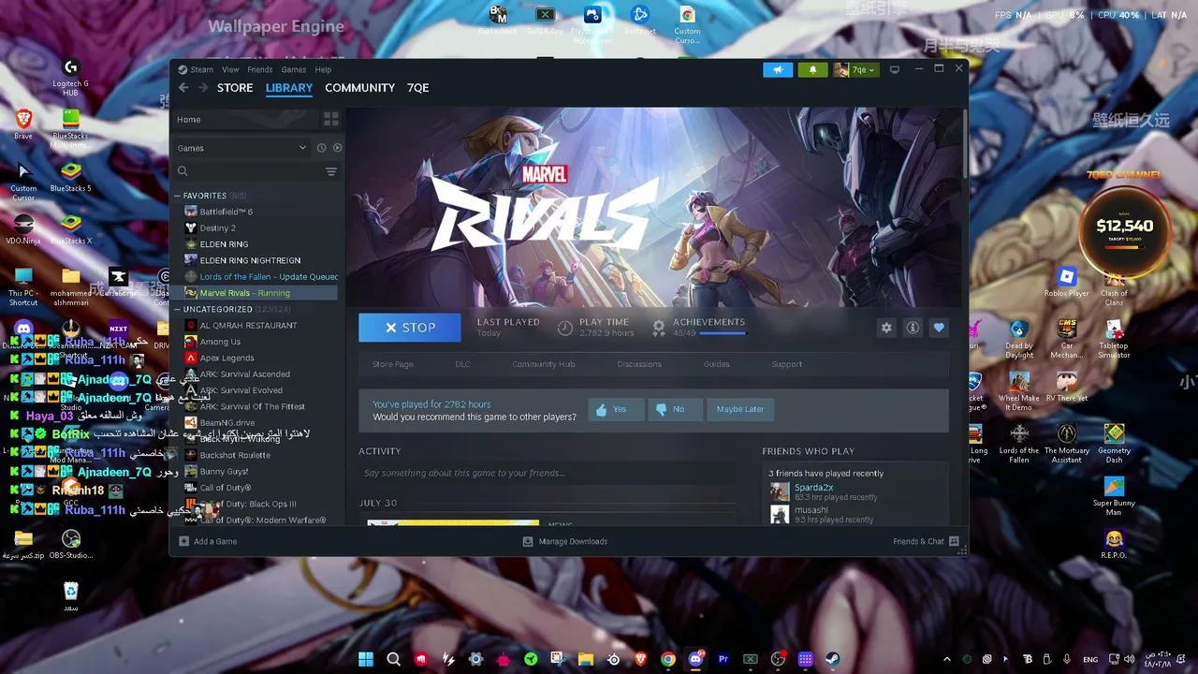
Task: Click library search field
Action: pyautogui.click(x=248, y=171)
